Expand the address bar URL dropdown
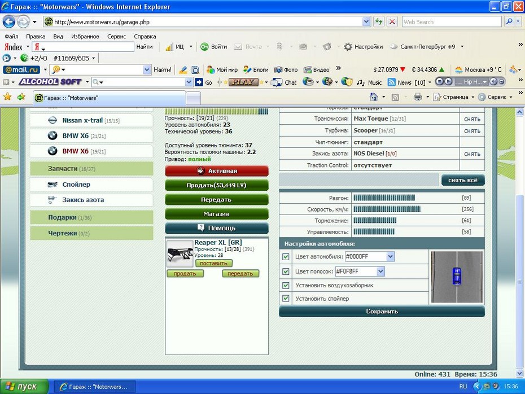525x394 pixels. pyautogui.click(x=366, y=21)
